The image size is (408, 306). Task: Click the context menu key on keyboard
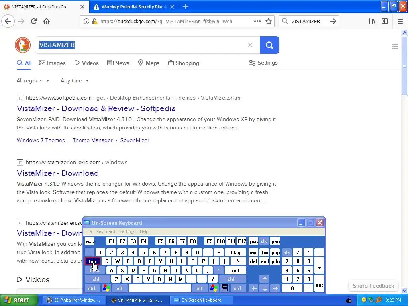point(225,288)
